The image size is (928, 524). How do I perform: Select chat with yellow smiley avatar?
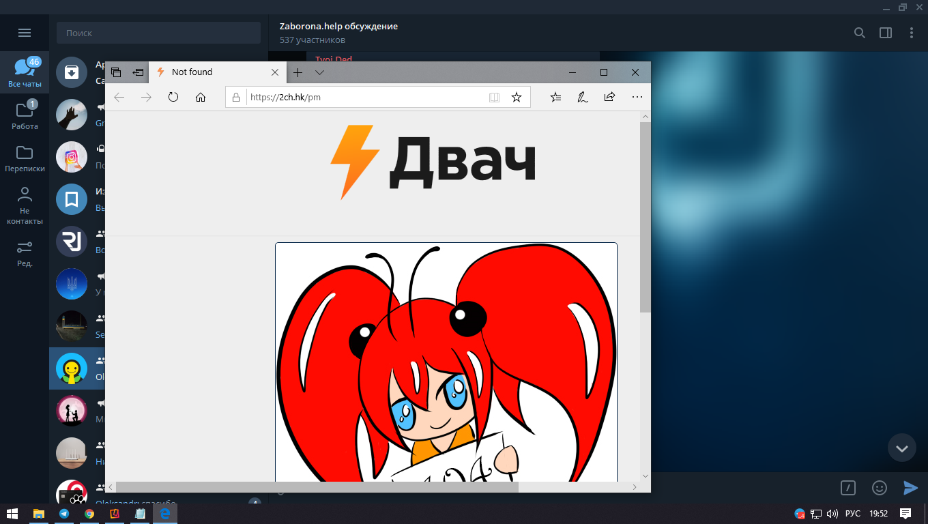point(72,368)
